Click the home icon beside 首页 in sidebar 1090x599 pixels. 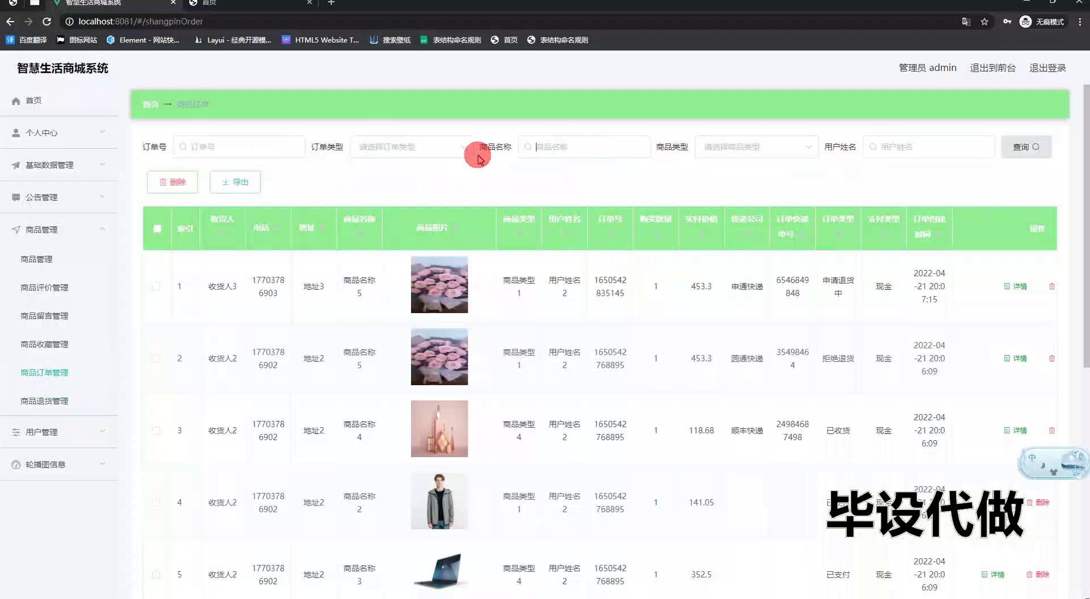coord(16,101)
